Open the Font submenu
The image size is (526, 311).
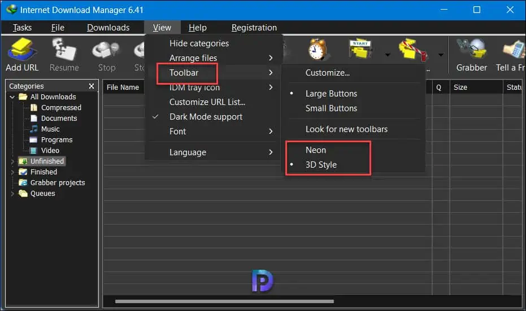[214, 132]
